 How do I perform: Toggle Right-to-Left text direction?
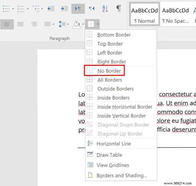pyautogui.click(x=92, y=9)
